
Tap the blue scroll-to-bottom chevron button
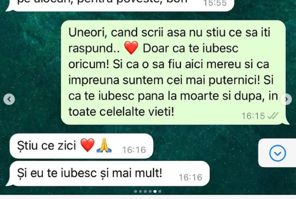coord(278,153)
